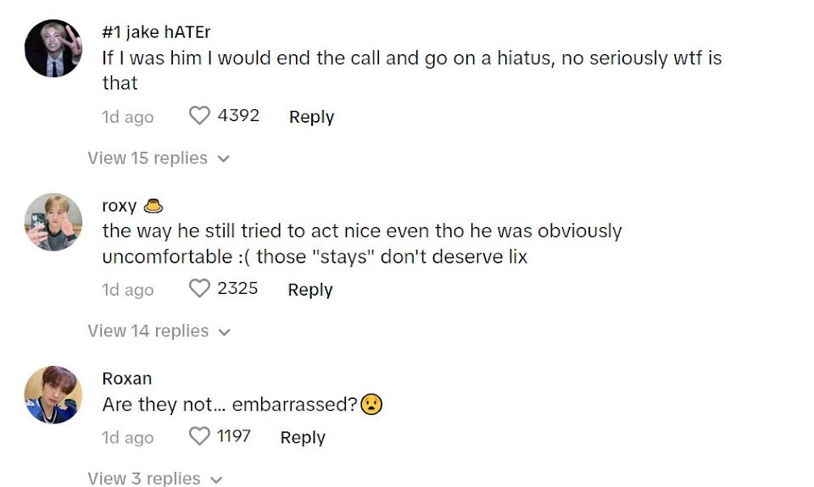Expand View 15 replies
Image resolution: width=814 pixels, height=487 pixels.
[148, 158]
